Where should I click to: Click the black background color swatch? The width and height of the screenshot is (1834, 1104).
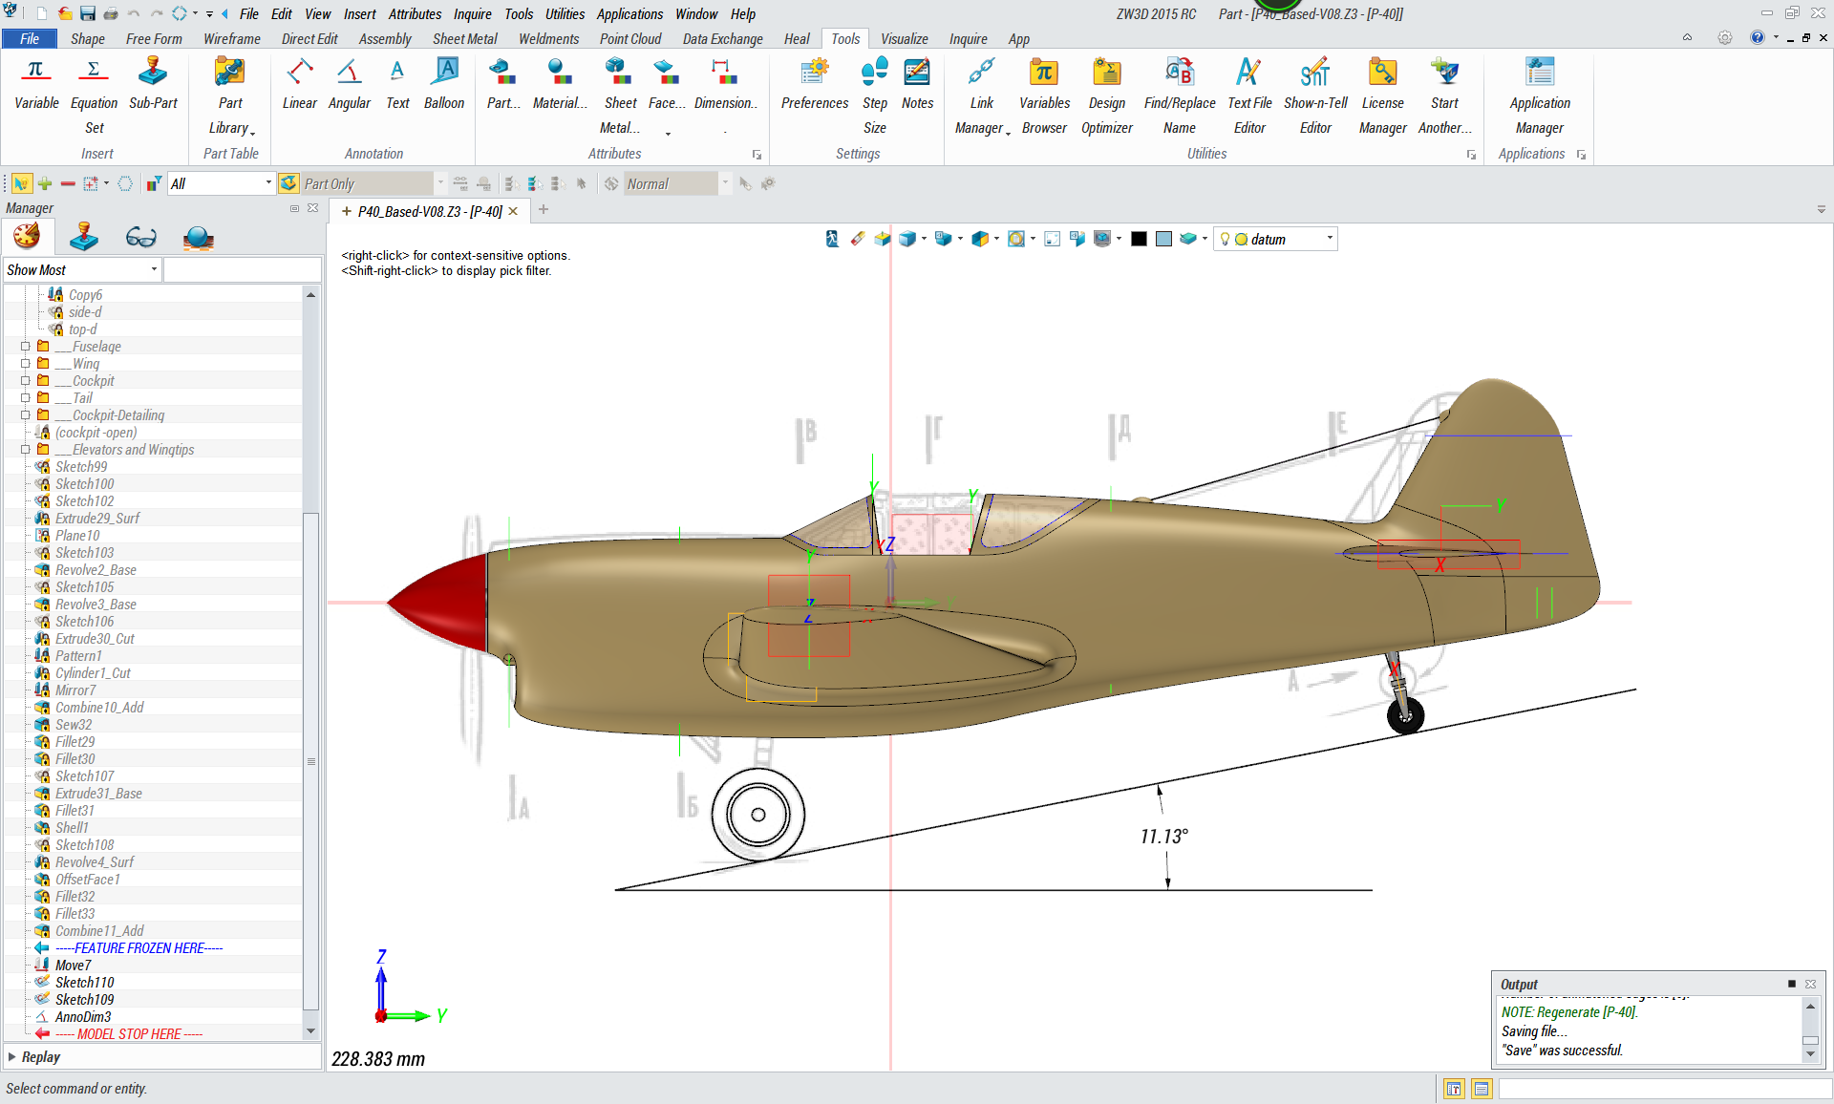1139,240
